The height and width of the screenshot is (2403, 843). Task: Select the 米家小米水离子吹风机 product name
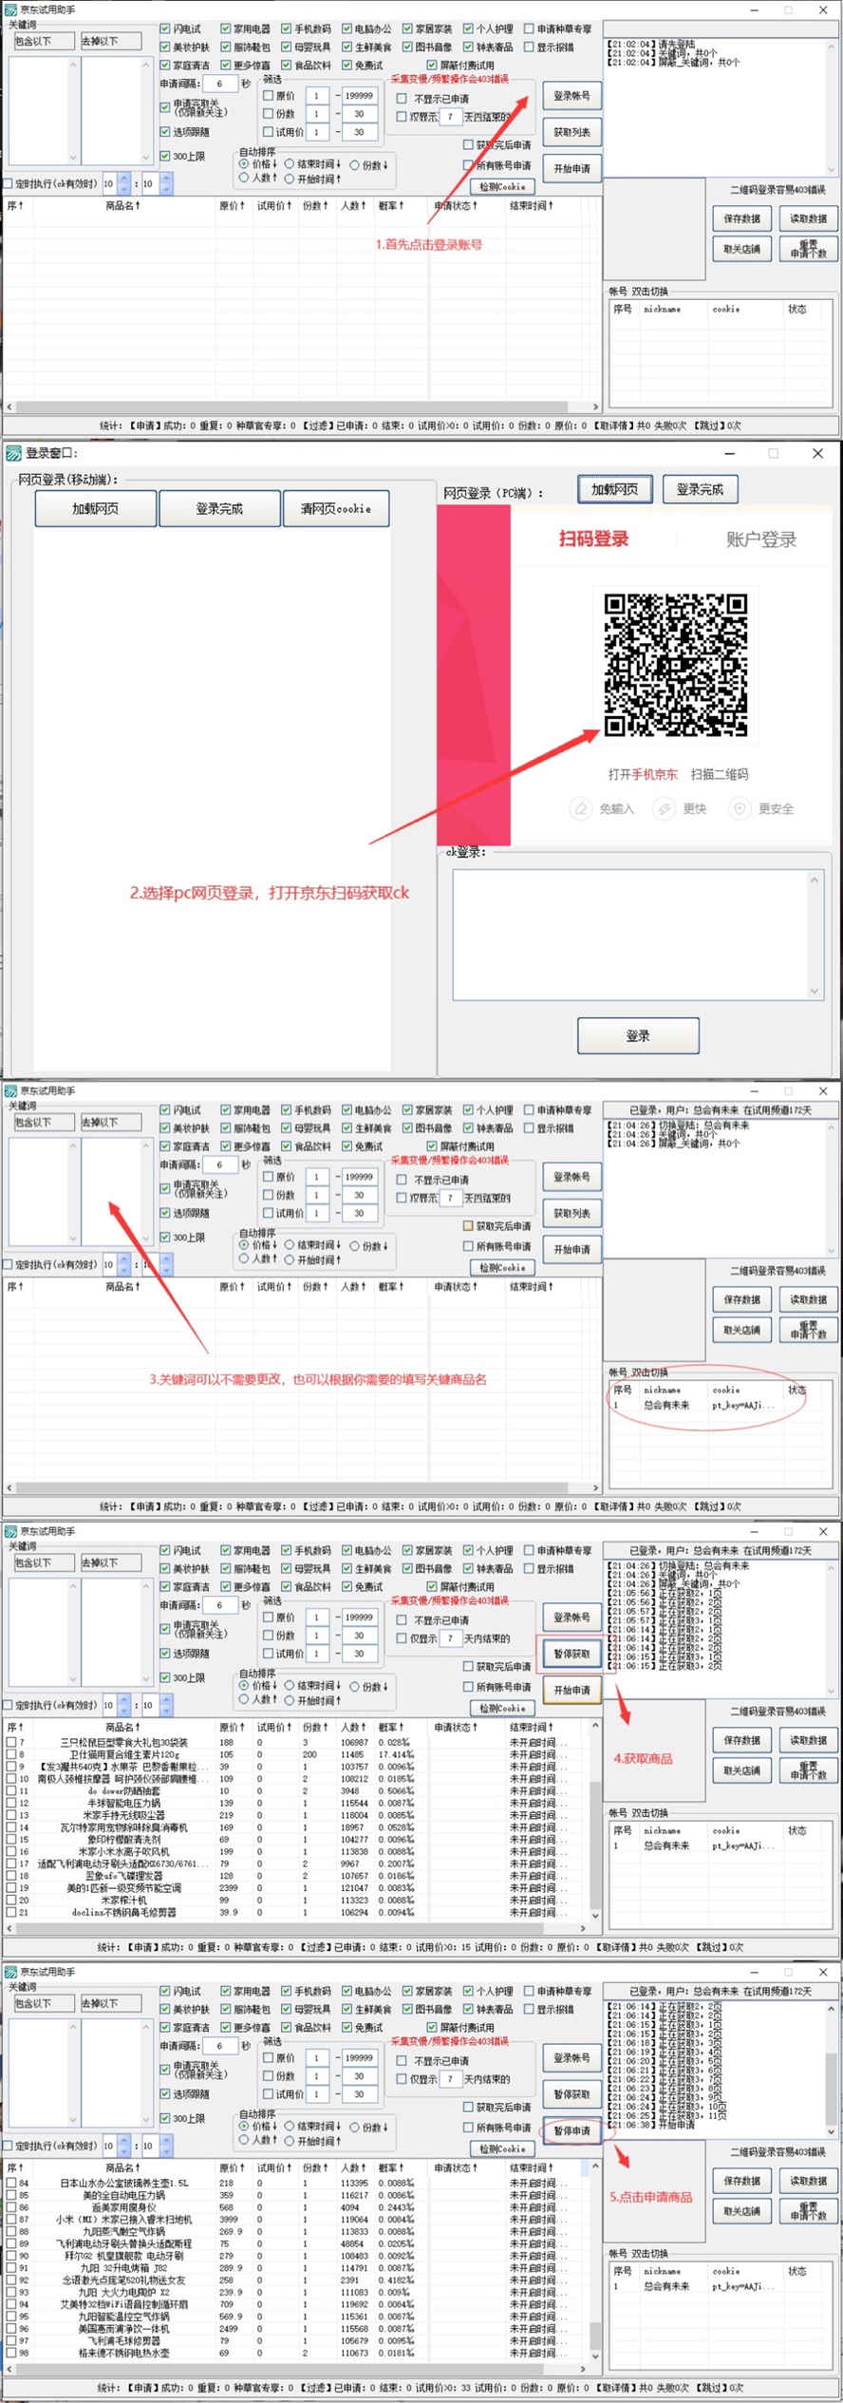[124, 1851]
